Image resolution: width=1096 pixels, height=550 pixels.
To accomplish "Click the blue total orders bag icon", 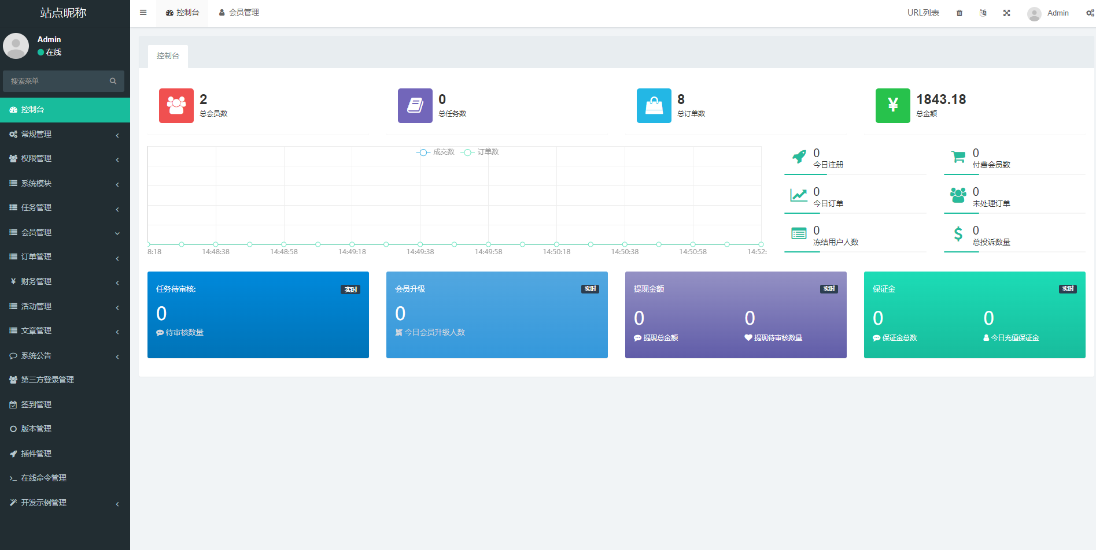I will (x=654, y=106).
